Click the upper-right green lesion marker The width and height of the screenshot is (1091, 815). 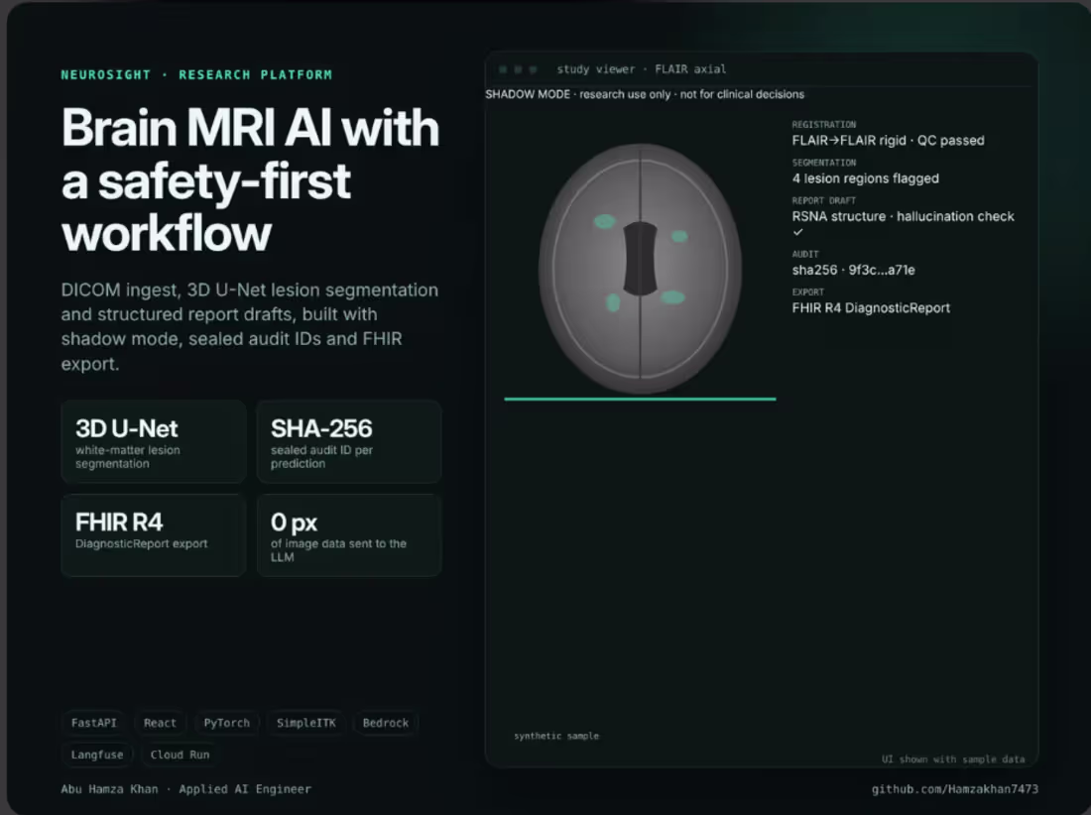tap(679, 236)
